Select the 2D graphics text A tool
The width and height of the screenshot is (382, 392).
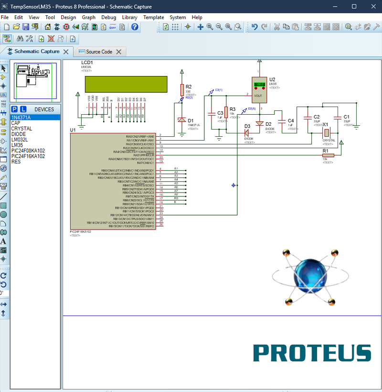point(3,241)
